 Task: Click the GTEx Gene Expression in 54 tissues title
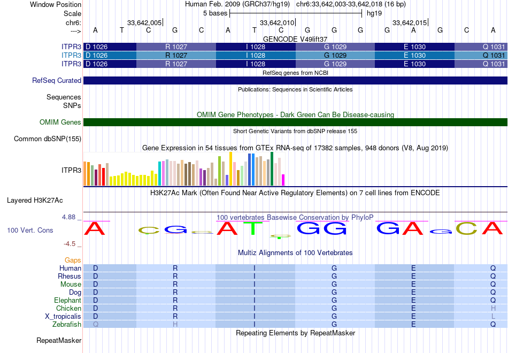point(295,148)
